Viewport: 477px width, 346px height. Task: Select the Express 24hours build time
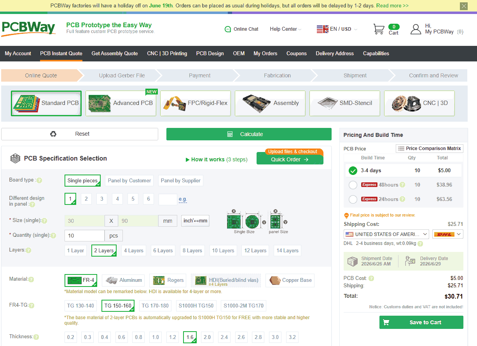tap(353, 199)
